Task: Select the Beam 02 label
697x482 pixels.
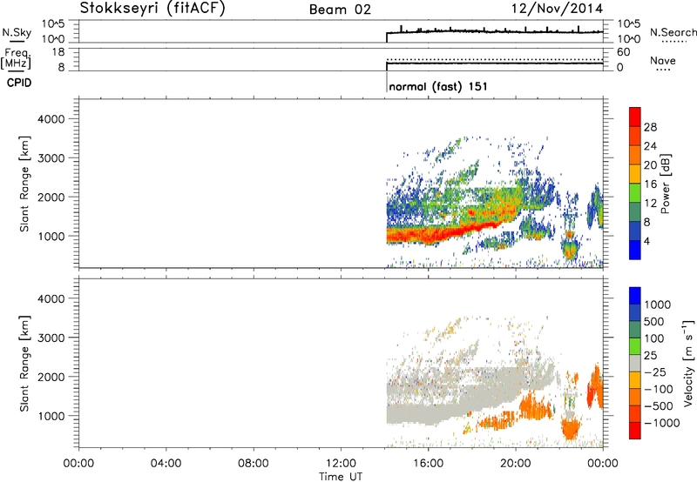Action: point(340,10)
